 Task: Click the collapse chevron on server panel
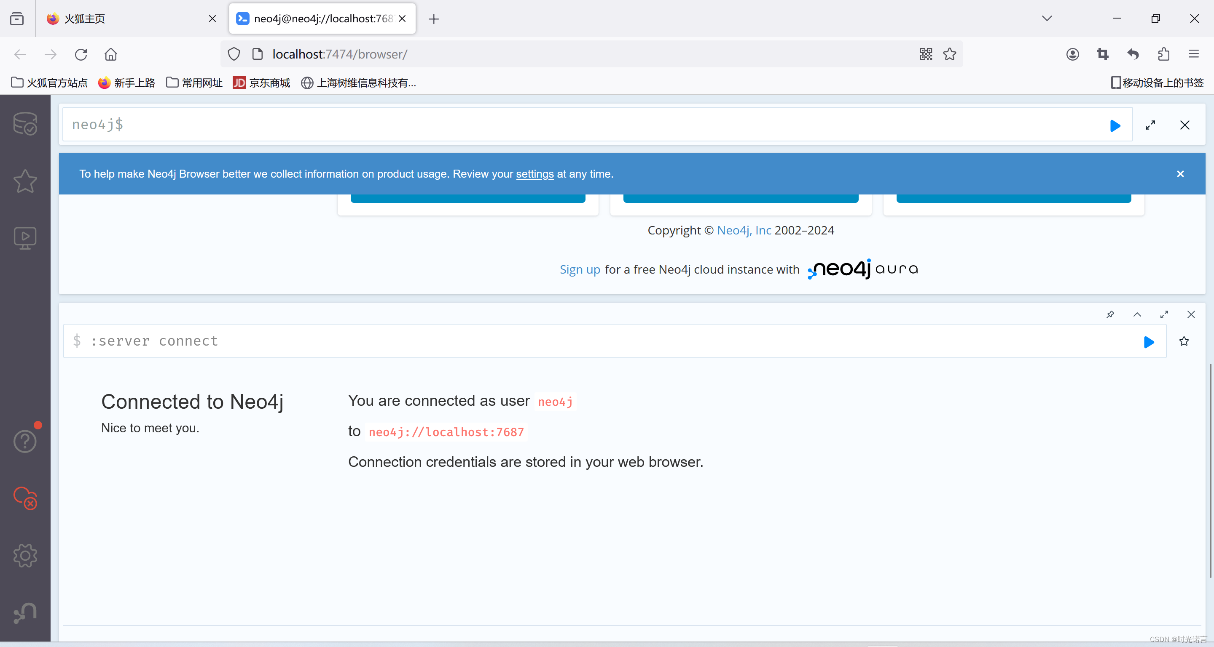[x=1137, y=314]
